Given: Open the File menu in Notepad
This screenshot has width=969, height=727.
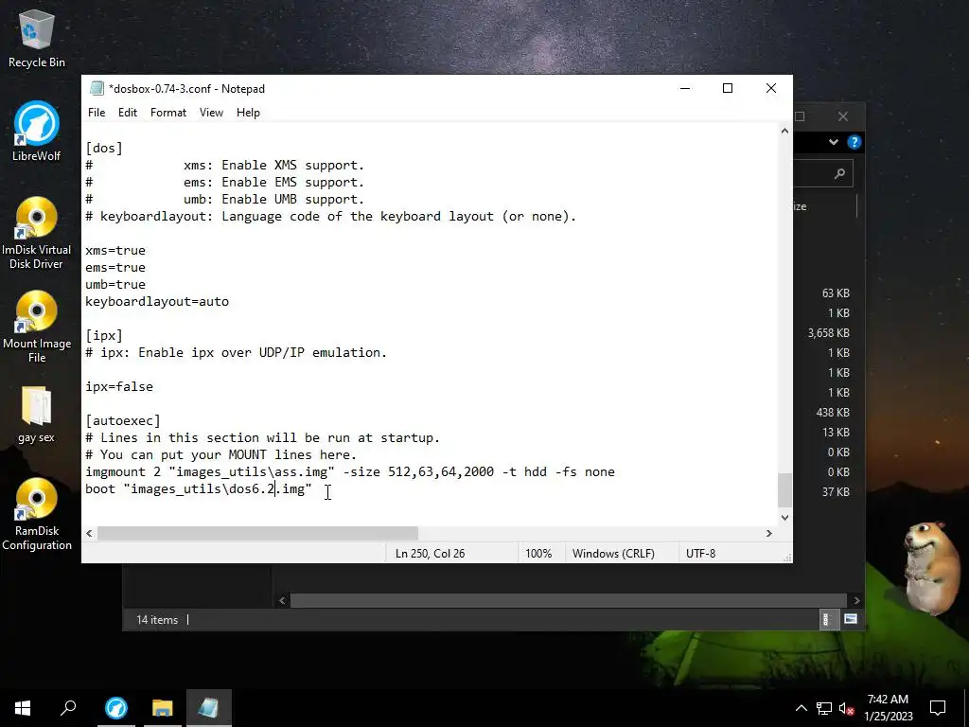Looking at the screenshot, I should (x=97, y=113).
